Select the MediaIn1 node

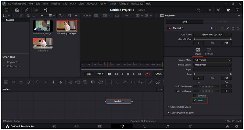coord(119,101)
